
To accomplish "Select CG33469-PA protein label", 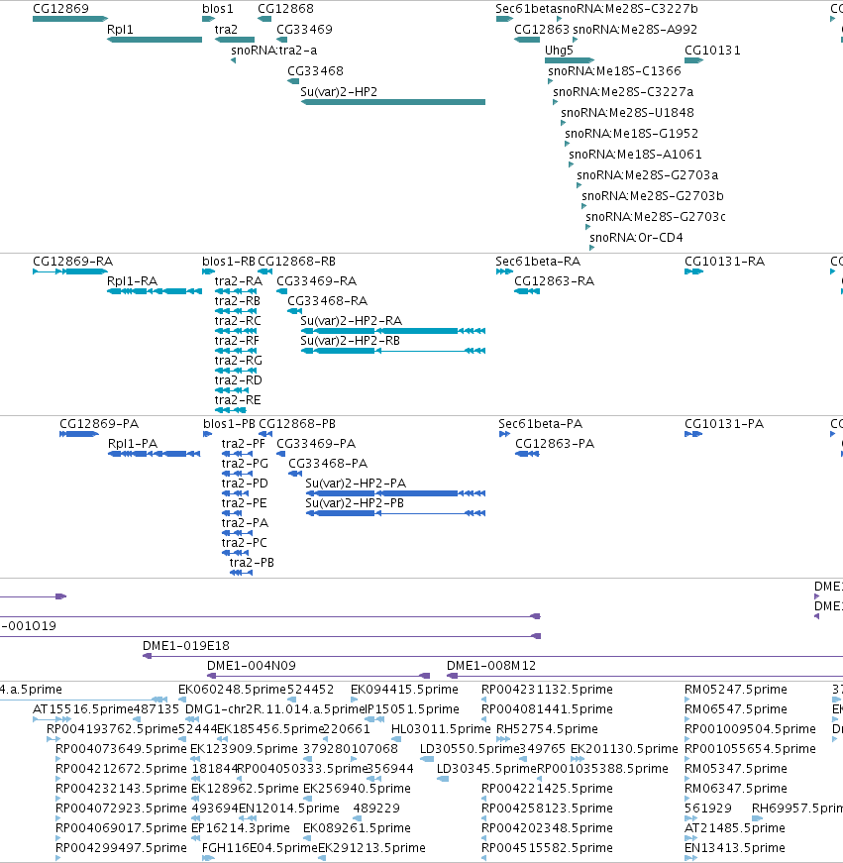I will point(316,444).
